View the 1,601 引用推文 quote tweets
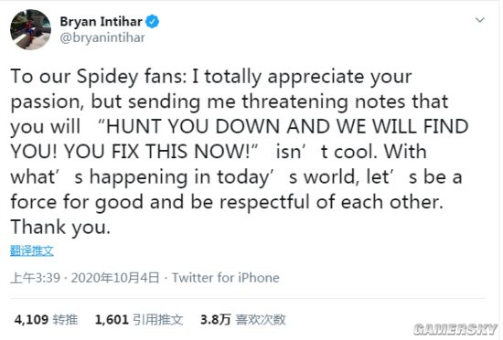This screenshot has height=340, width=503. tap(139, 320)
